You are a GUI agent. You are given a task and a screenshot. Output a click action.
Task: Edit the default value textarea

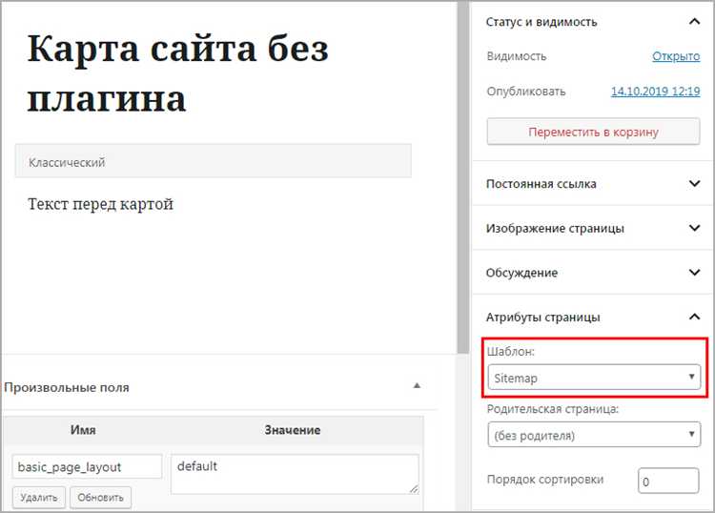pyautogui.click(x=295, y=474)
